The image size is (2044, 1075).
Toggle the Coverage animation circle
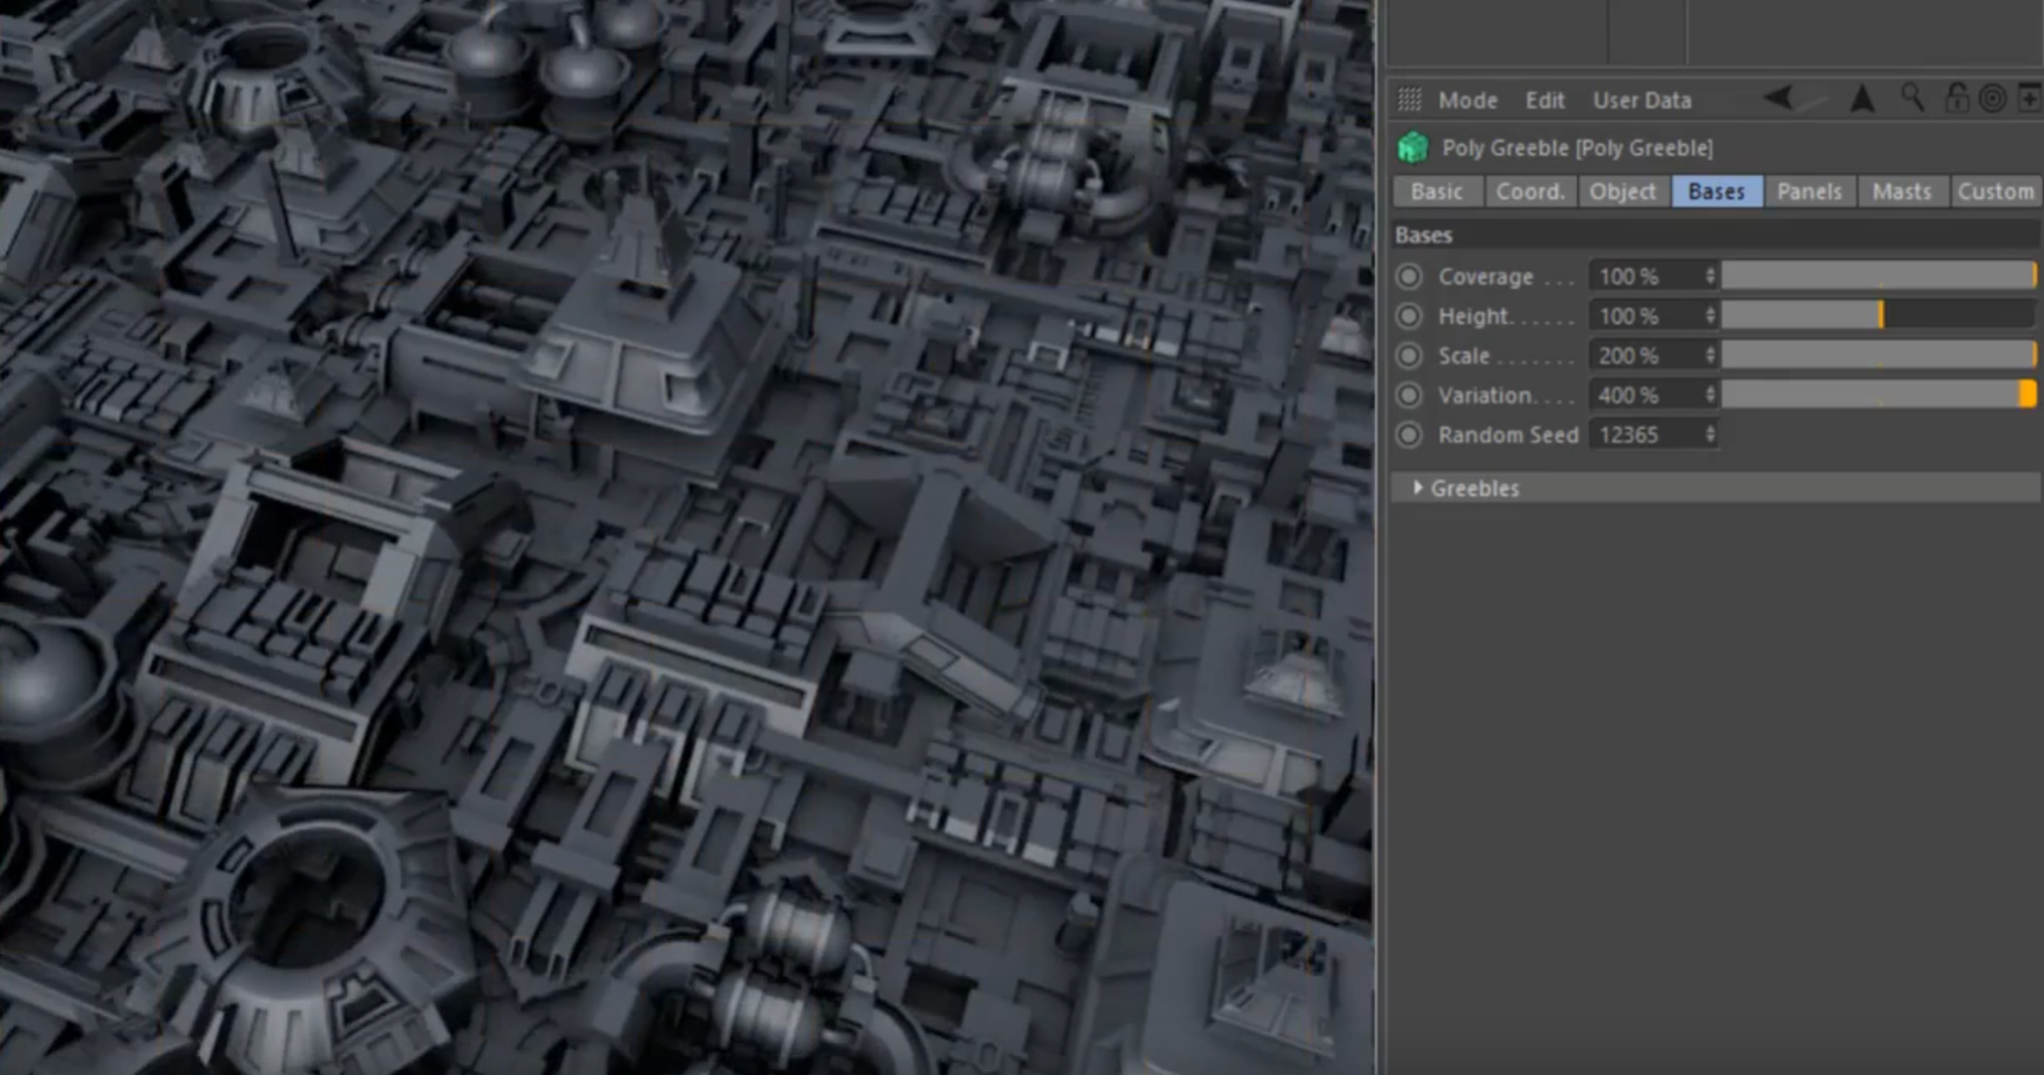tap(1408, 276)
